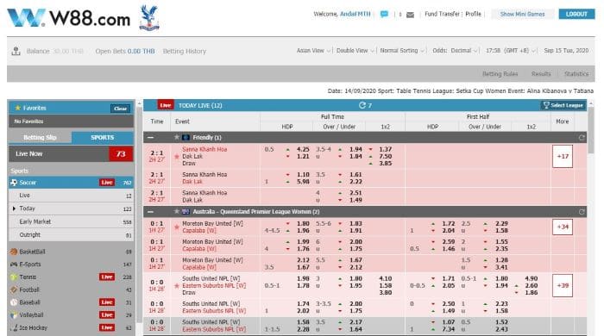The image size is (604, 336).
Task: Switch to the Betting Slip tab
Action: pyautogui.click(x=40, y=137)
